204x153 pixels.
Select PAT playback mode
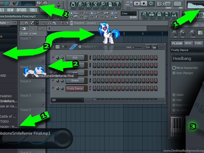pos(131,2)
